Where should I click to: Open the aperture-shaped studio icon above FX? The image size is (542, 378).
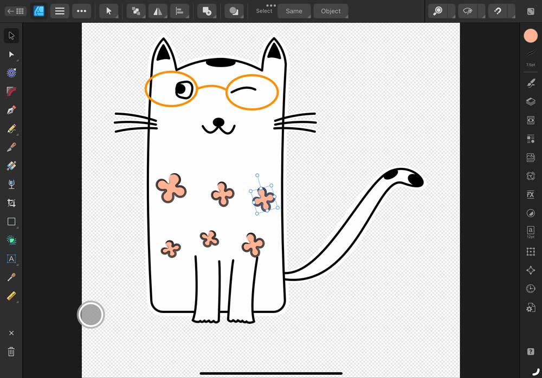point(531,176)
